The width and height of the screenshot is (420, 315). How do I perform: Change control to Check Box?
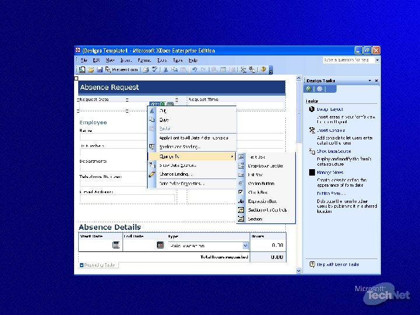(266, 192)
